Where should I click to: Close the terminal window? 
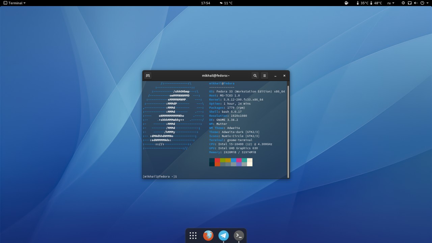[284, 76]
